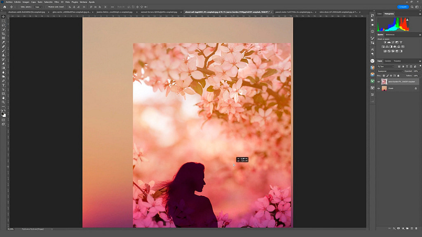Open the Opacidad dropdown in the Layers panel

[419, 71]
